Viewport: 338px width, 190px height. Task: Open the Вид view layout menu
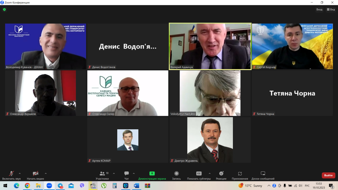(331, 9)
